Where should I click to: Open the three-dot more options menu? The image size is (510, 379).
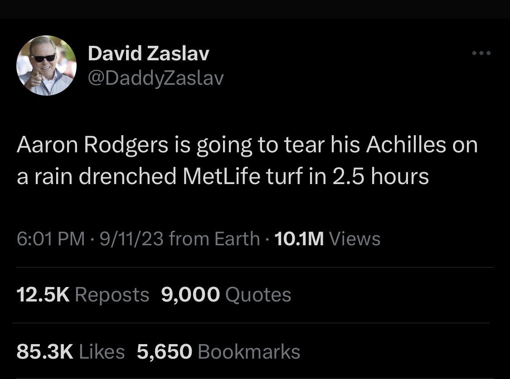tap(481, 53)
